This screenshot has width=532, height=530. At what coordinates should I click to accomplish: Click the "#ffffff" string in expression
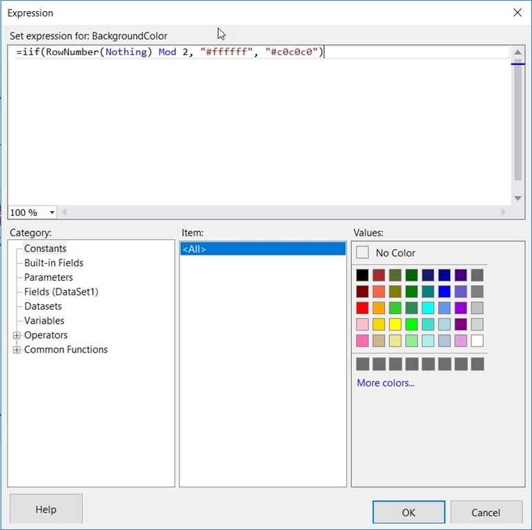tap(226, 52)
